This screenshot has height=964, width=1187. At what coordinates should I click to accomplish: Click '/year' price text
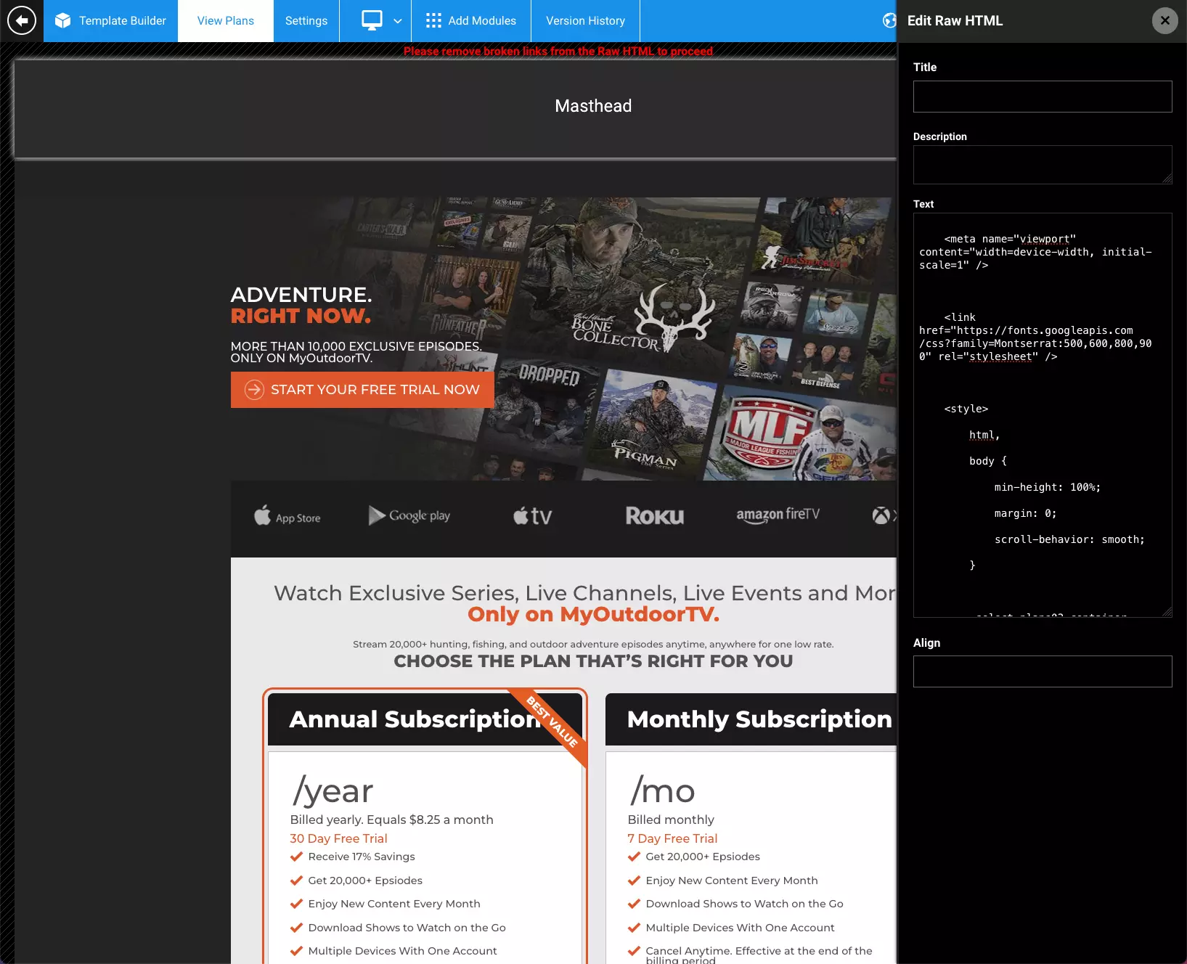tap(333, 791)
